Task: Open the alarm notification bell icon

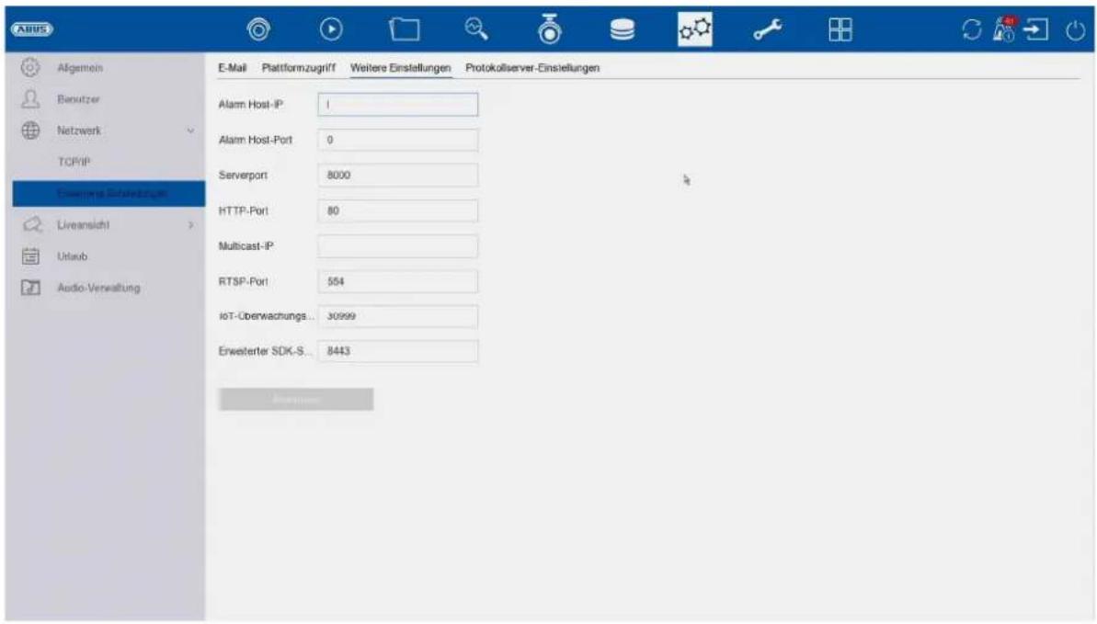Action: pos(1004,29)
